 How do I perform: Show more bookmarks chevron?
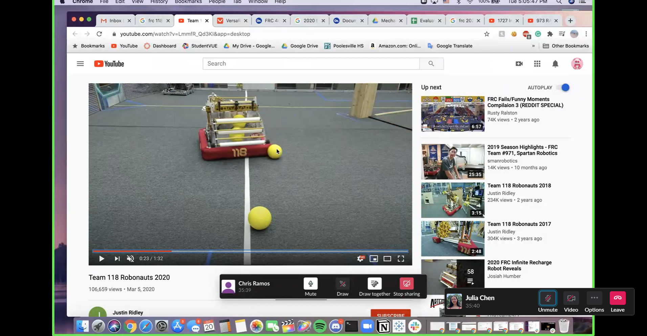click(x=533, y=46)
